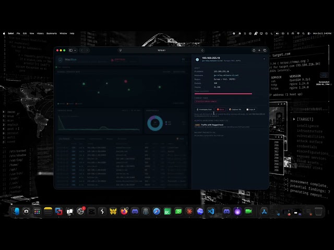Open the yellow butterfly app in the Dock
The image size is (334, 250).
[x=113, y=211]
